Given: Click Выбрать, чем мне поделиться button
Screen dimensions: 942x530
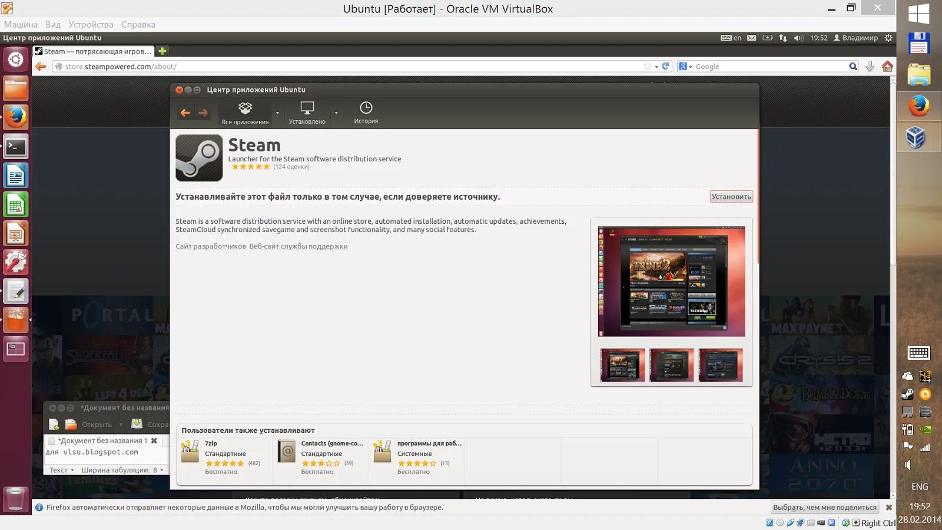Looking at the screenshot, I should click(x=825, y=508).
